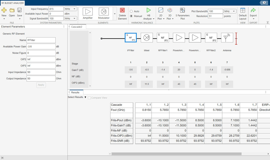Open the S Parameters Plot
Viewport: 270px width, 160px height.
coord(182,10)
